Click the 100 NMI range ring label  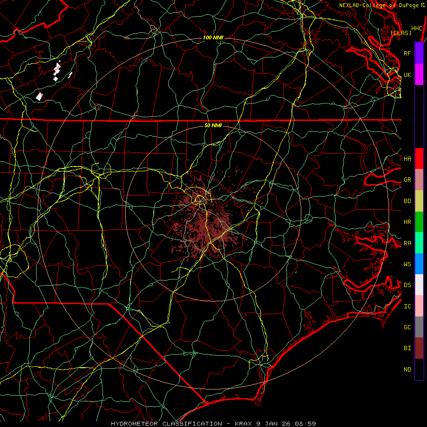[213, 37]
